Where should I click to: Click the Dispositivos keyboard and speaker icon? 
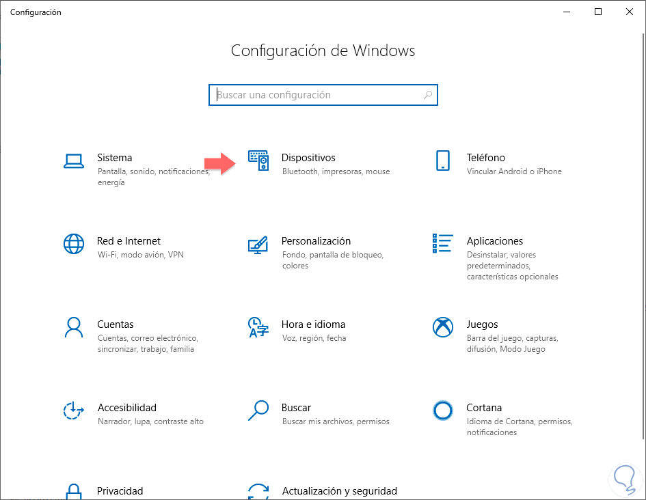(258, 161)
